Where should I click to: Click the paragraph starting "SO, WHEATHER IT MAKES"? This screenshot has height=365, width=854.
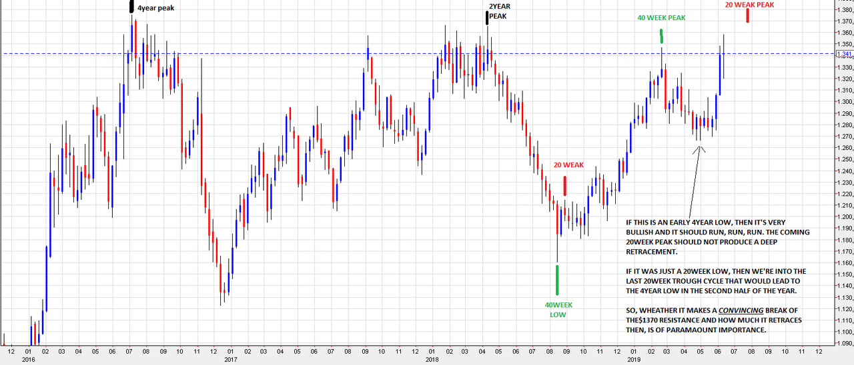(714, 320)
